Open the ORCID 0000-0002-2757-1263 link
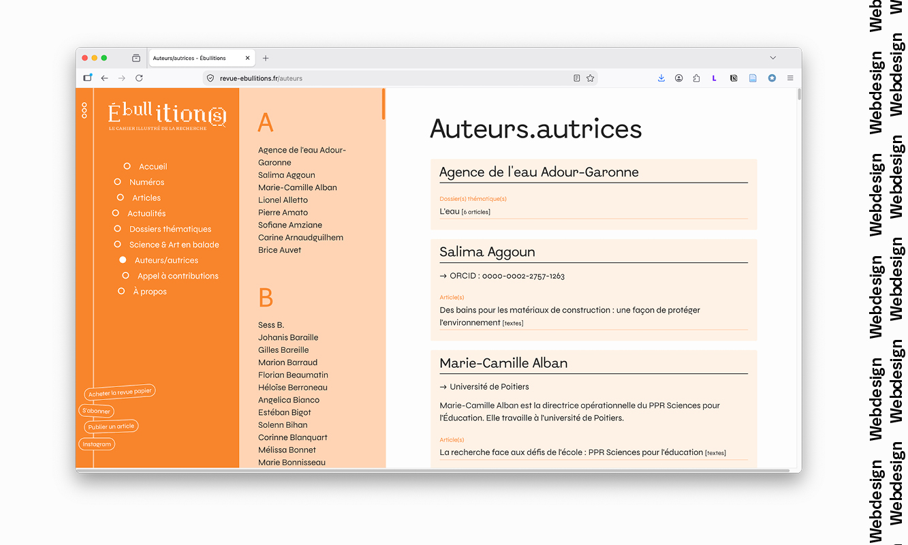The width and height of the screenshot is (908, 545). pos(502,276)
